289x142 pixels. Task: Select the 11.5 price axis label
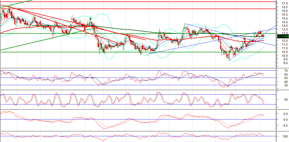[x=285, y=45]
